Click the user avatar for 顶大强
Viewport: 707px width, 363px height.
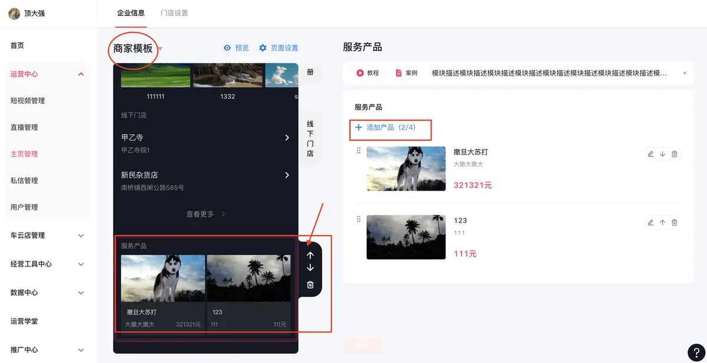[14, 14]
